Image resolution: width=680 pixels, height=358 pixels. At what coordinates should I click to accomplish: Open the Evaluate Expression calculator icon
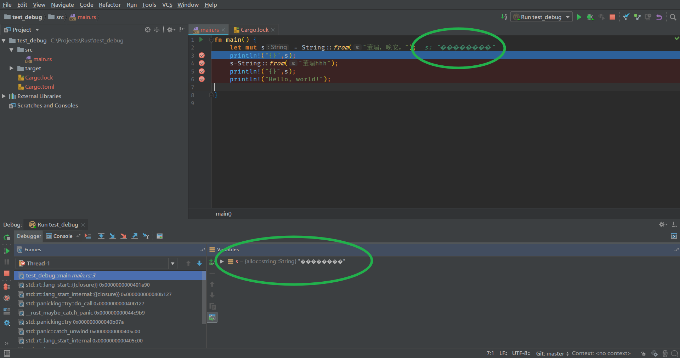pos(160,236)
